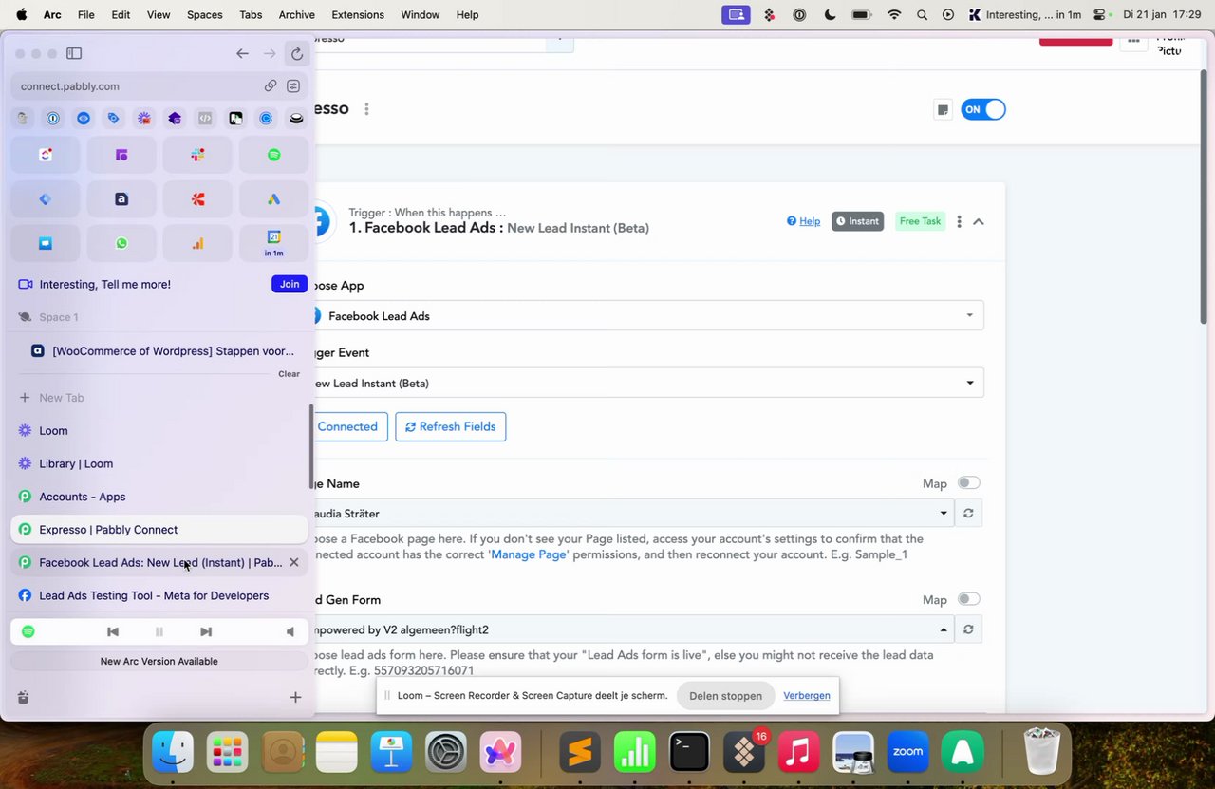Refresh the Lead Gen Form options
The width and height of the screenshot is (1215, 789).
click(x=968, y=629)
